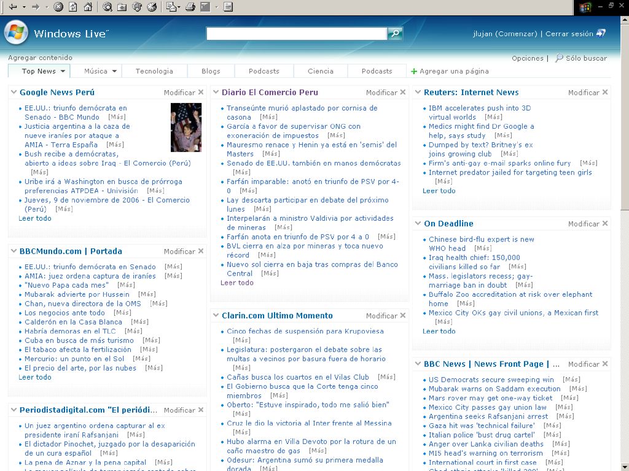The width and height of the screenshot is (629, 471).
Task: Collapse the Clarin.com Ultimo Momento module
Action: click(216, 316)
